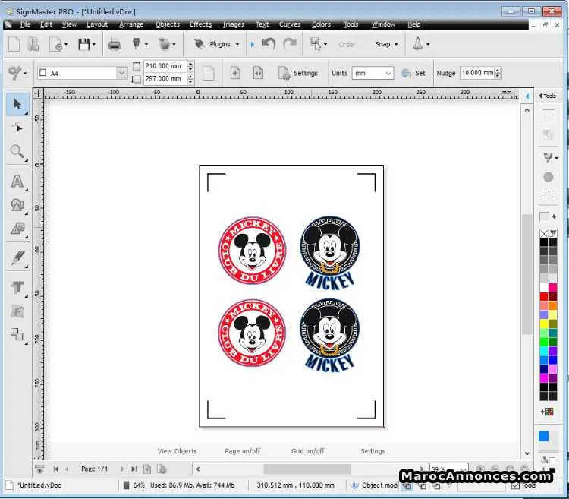Click the Set units button
569x499 pixels.
(413, 73)
